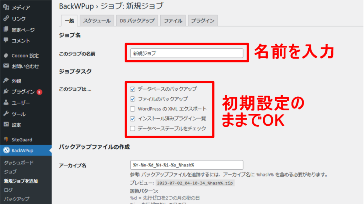Open the DB バックアップ tab
This screenshot has height=204, width=364.
(137, 21)
